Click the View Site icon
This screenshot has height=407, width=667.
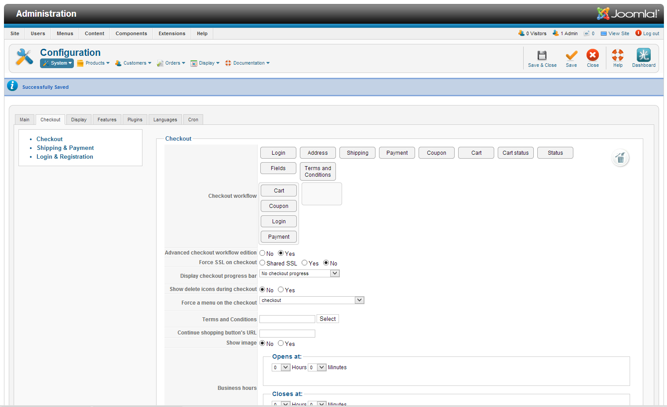604,33
